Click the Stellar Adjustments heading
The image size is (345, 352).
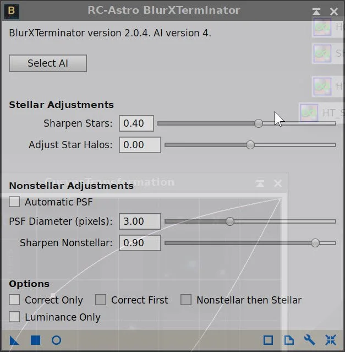(x=62, y=105)
